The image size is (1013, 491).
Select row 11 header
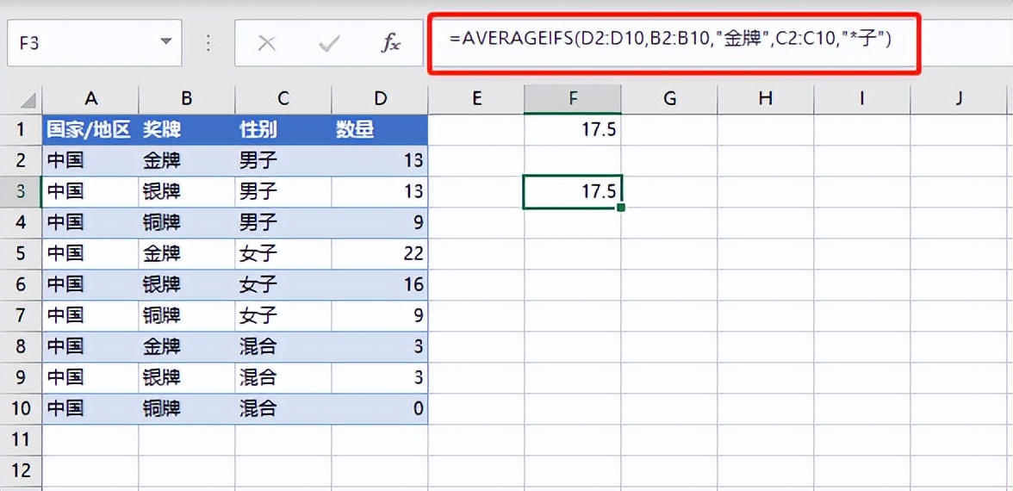click(x=21, y=440)
